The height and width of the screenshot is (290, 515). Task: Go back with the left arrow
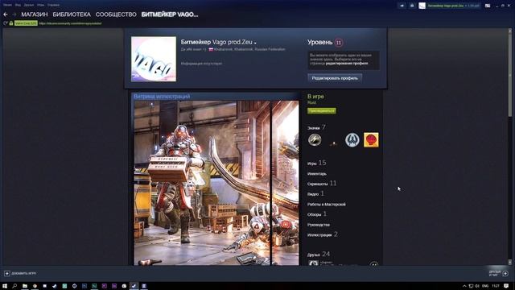tap(6, 14)
